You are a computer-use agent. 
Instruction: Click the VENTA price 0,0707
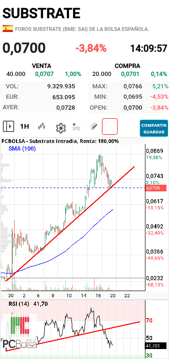44,74
